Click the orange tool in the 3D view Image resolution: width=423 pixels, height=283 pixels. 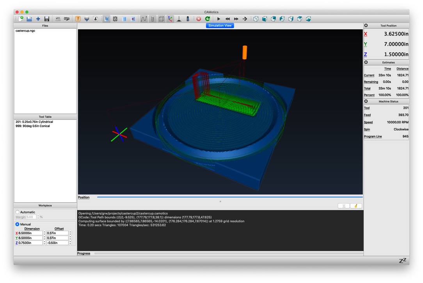245,52
